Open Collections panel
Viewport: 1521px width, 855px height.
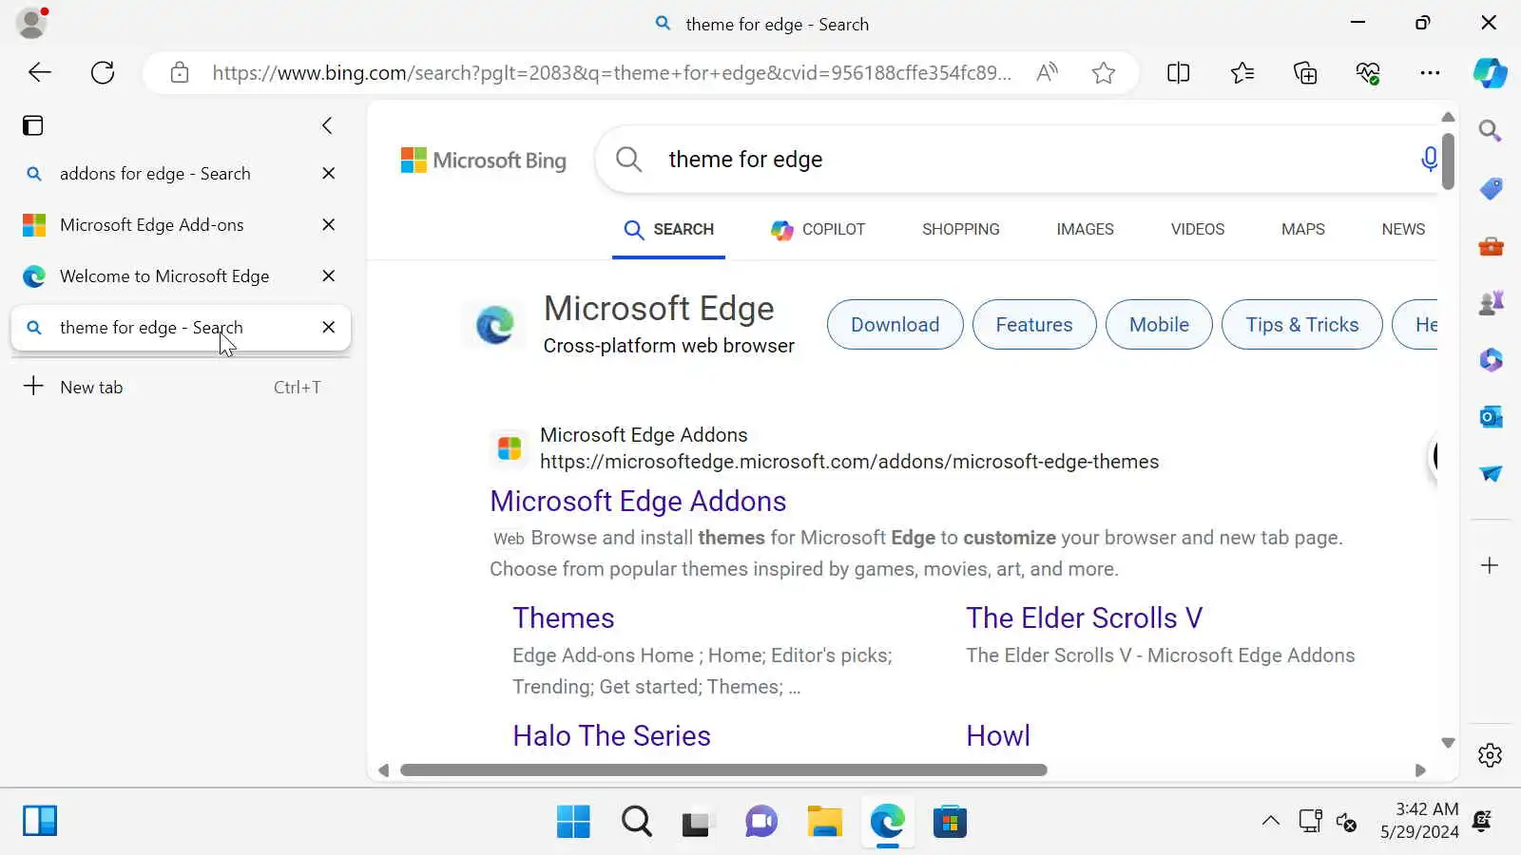click(1305, 73)
